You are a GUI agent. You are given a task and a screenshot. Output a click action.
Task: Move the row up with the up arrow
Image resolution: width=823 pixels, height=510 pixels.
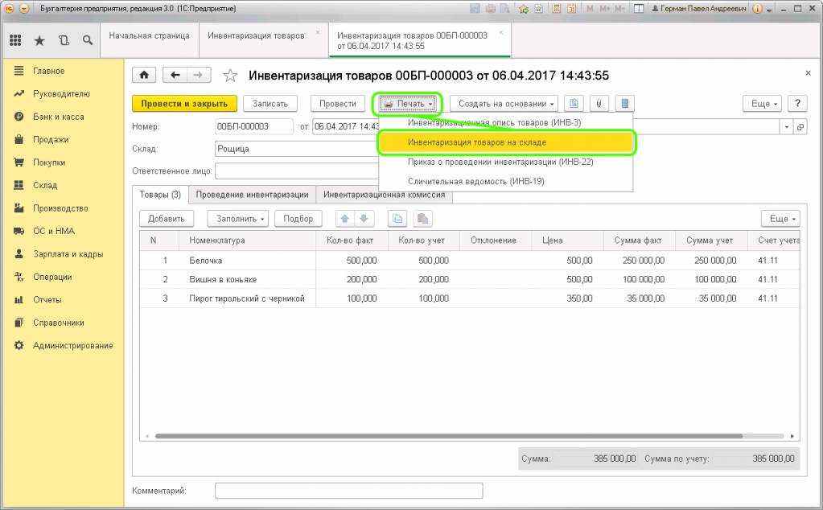(x=345, y=219)
